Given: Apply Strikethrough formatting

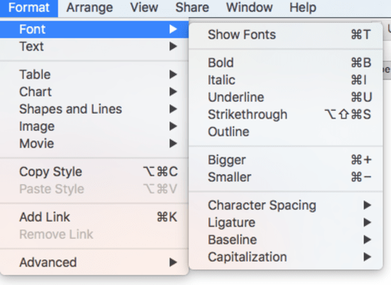Looking at the screenshot, I should (x=286, y=114).
